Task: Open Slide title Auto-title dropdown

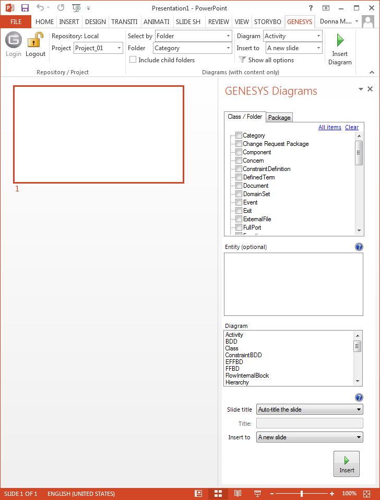Action: 310,410
